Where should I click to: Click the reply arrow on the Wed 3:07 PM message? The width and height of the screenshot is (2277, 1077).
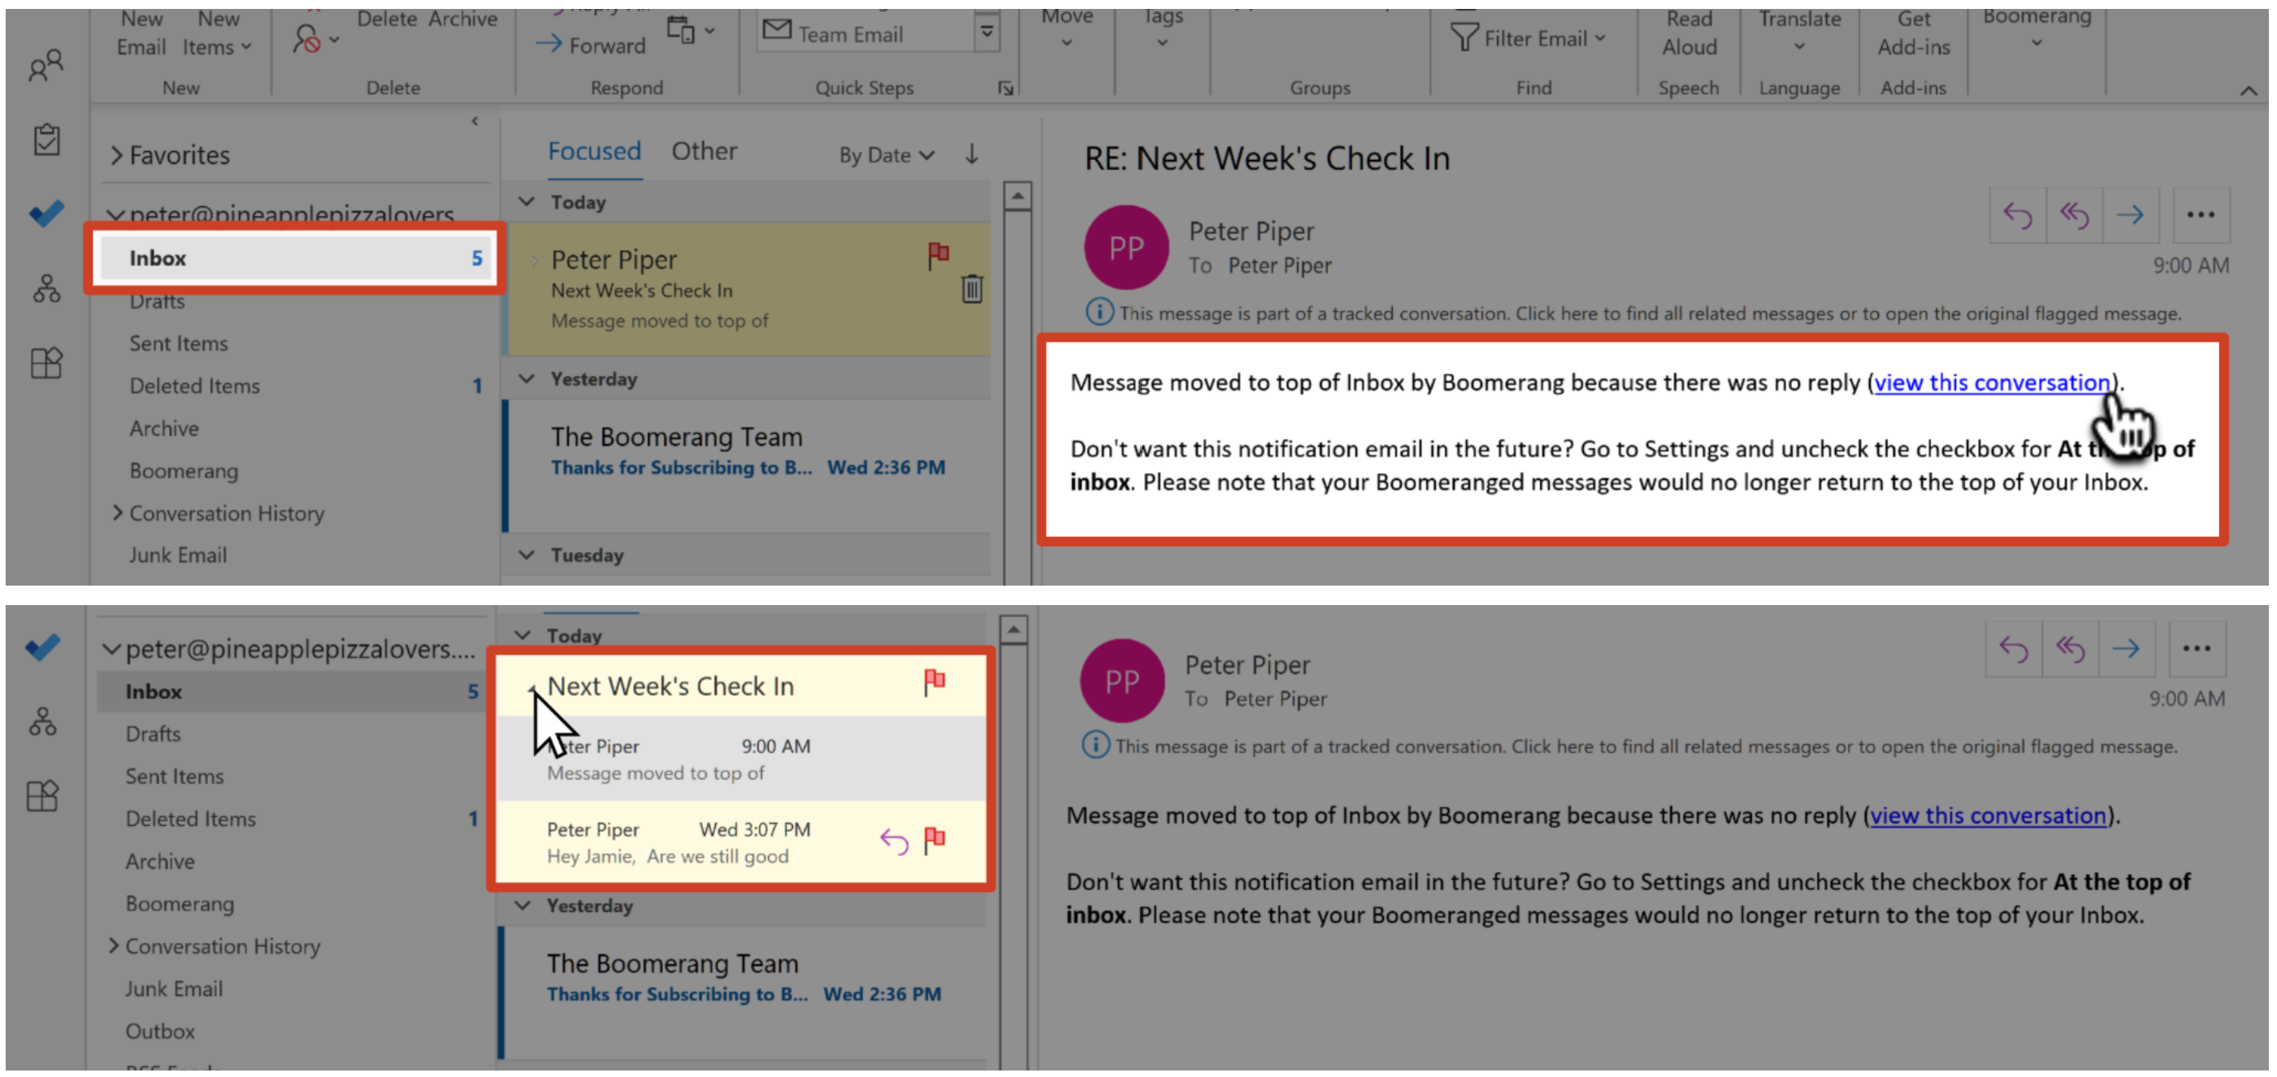[x=895, y=840]
